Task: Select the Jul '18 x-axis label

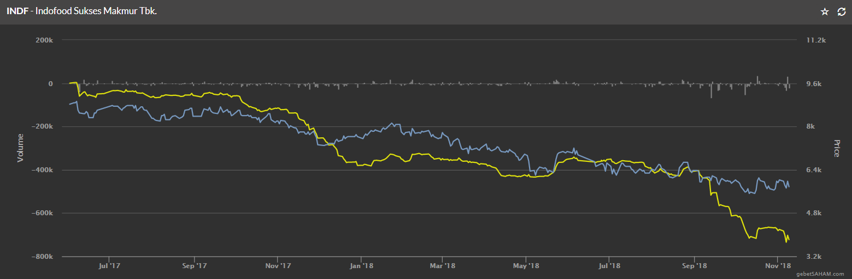Action: 609,266
